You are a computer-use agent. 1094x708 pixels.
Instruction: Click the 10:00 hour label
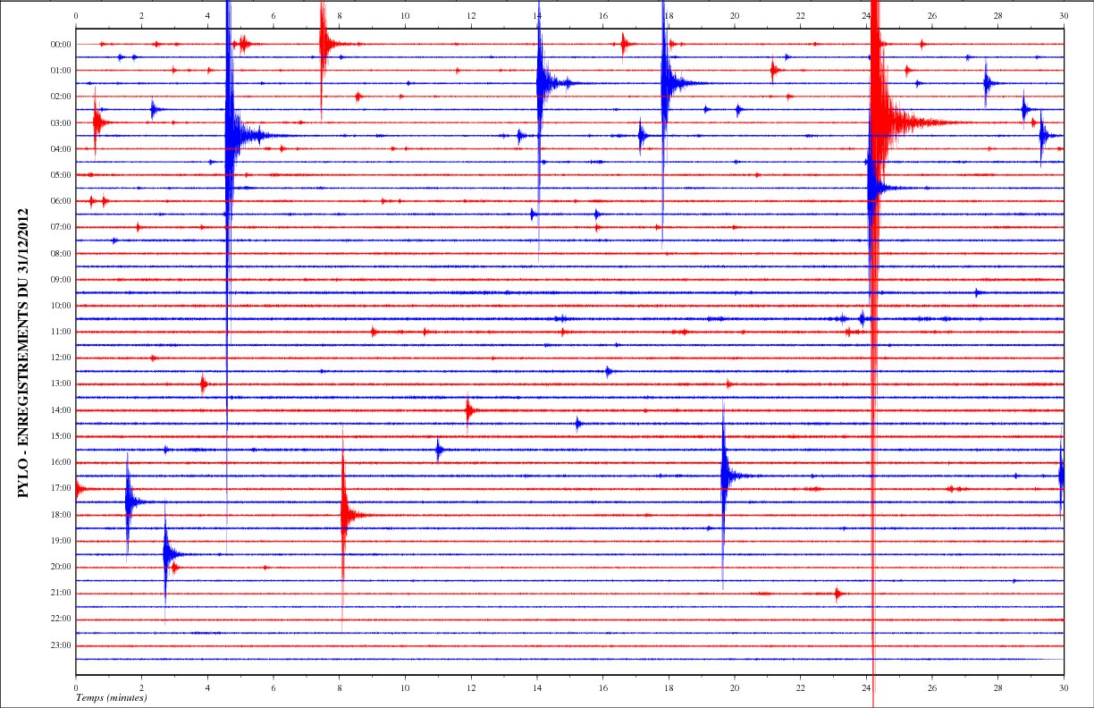pos(61,306)
